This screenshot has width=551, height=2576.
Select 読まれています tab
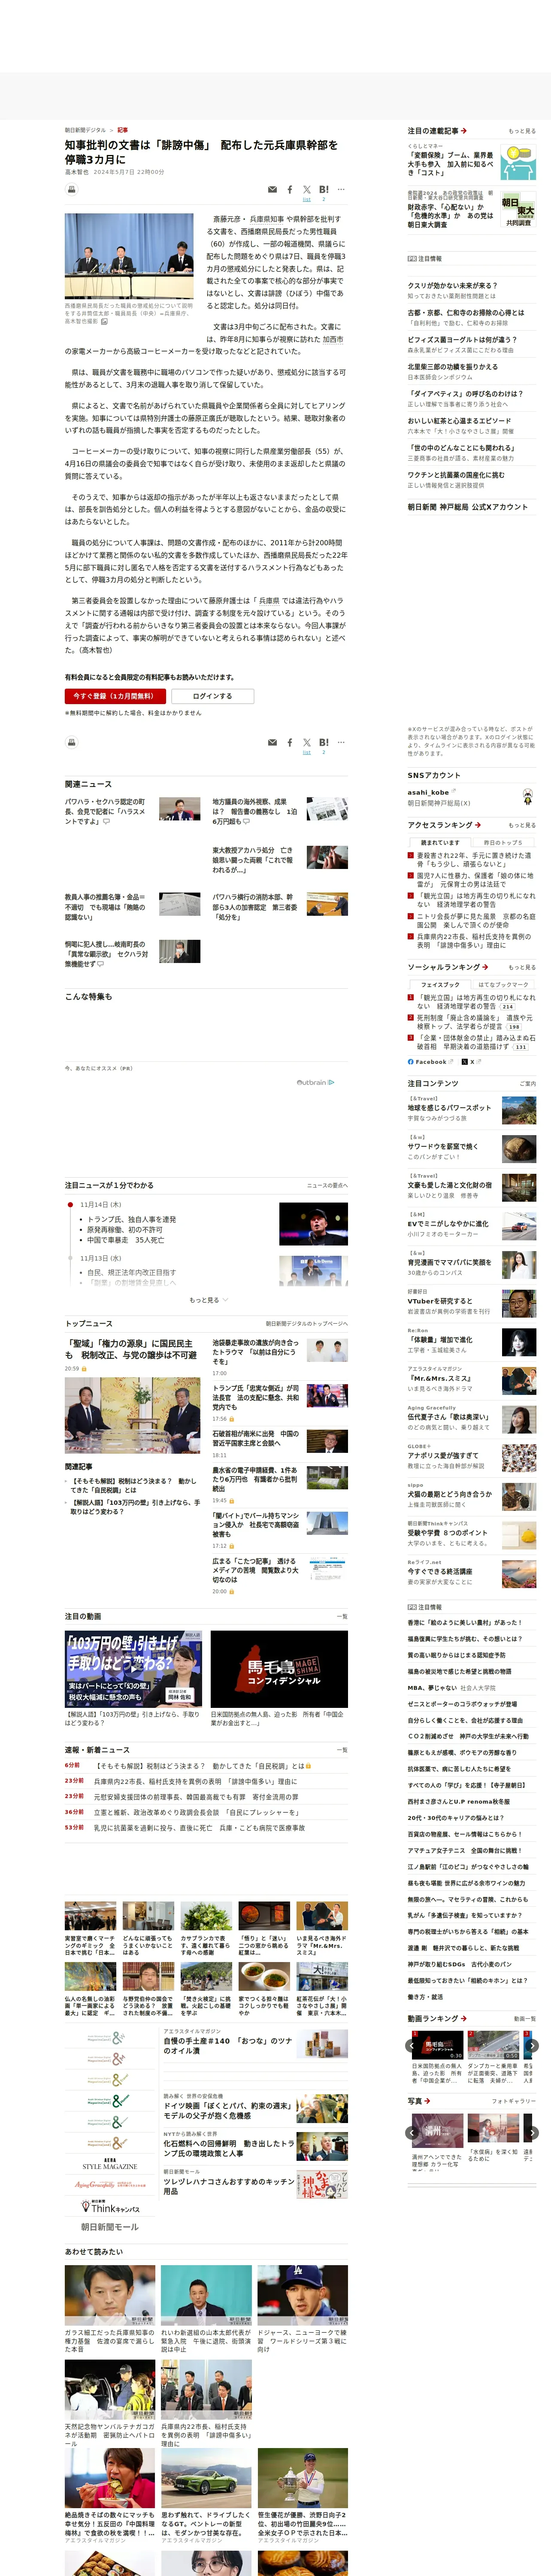[x=440, y=843]
